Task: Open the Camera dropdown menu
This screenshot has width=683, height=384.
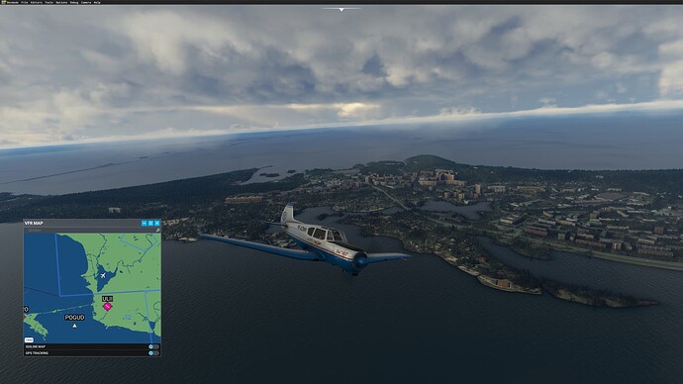Action: tap(86, 2)
